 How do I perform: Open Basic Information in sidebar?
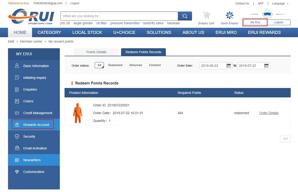pos(34,66)
